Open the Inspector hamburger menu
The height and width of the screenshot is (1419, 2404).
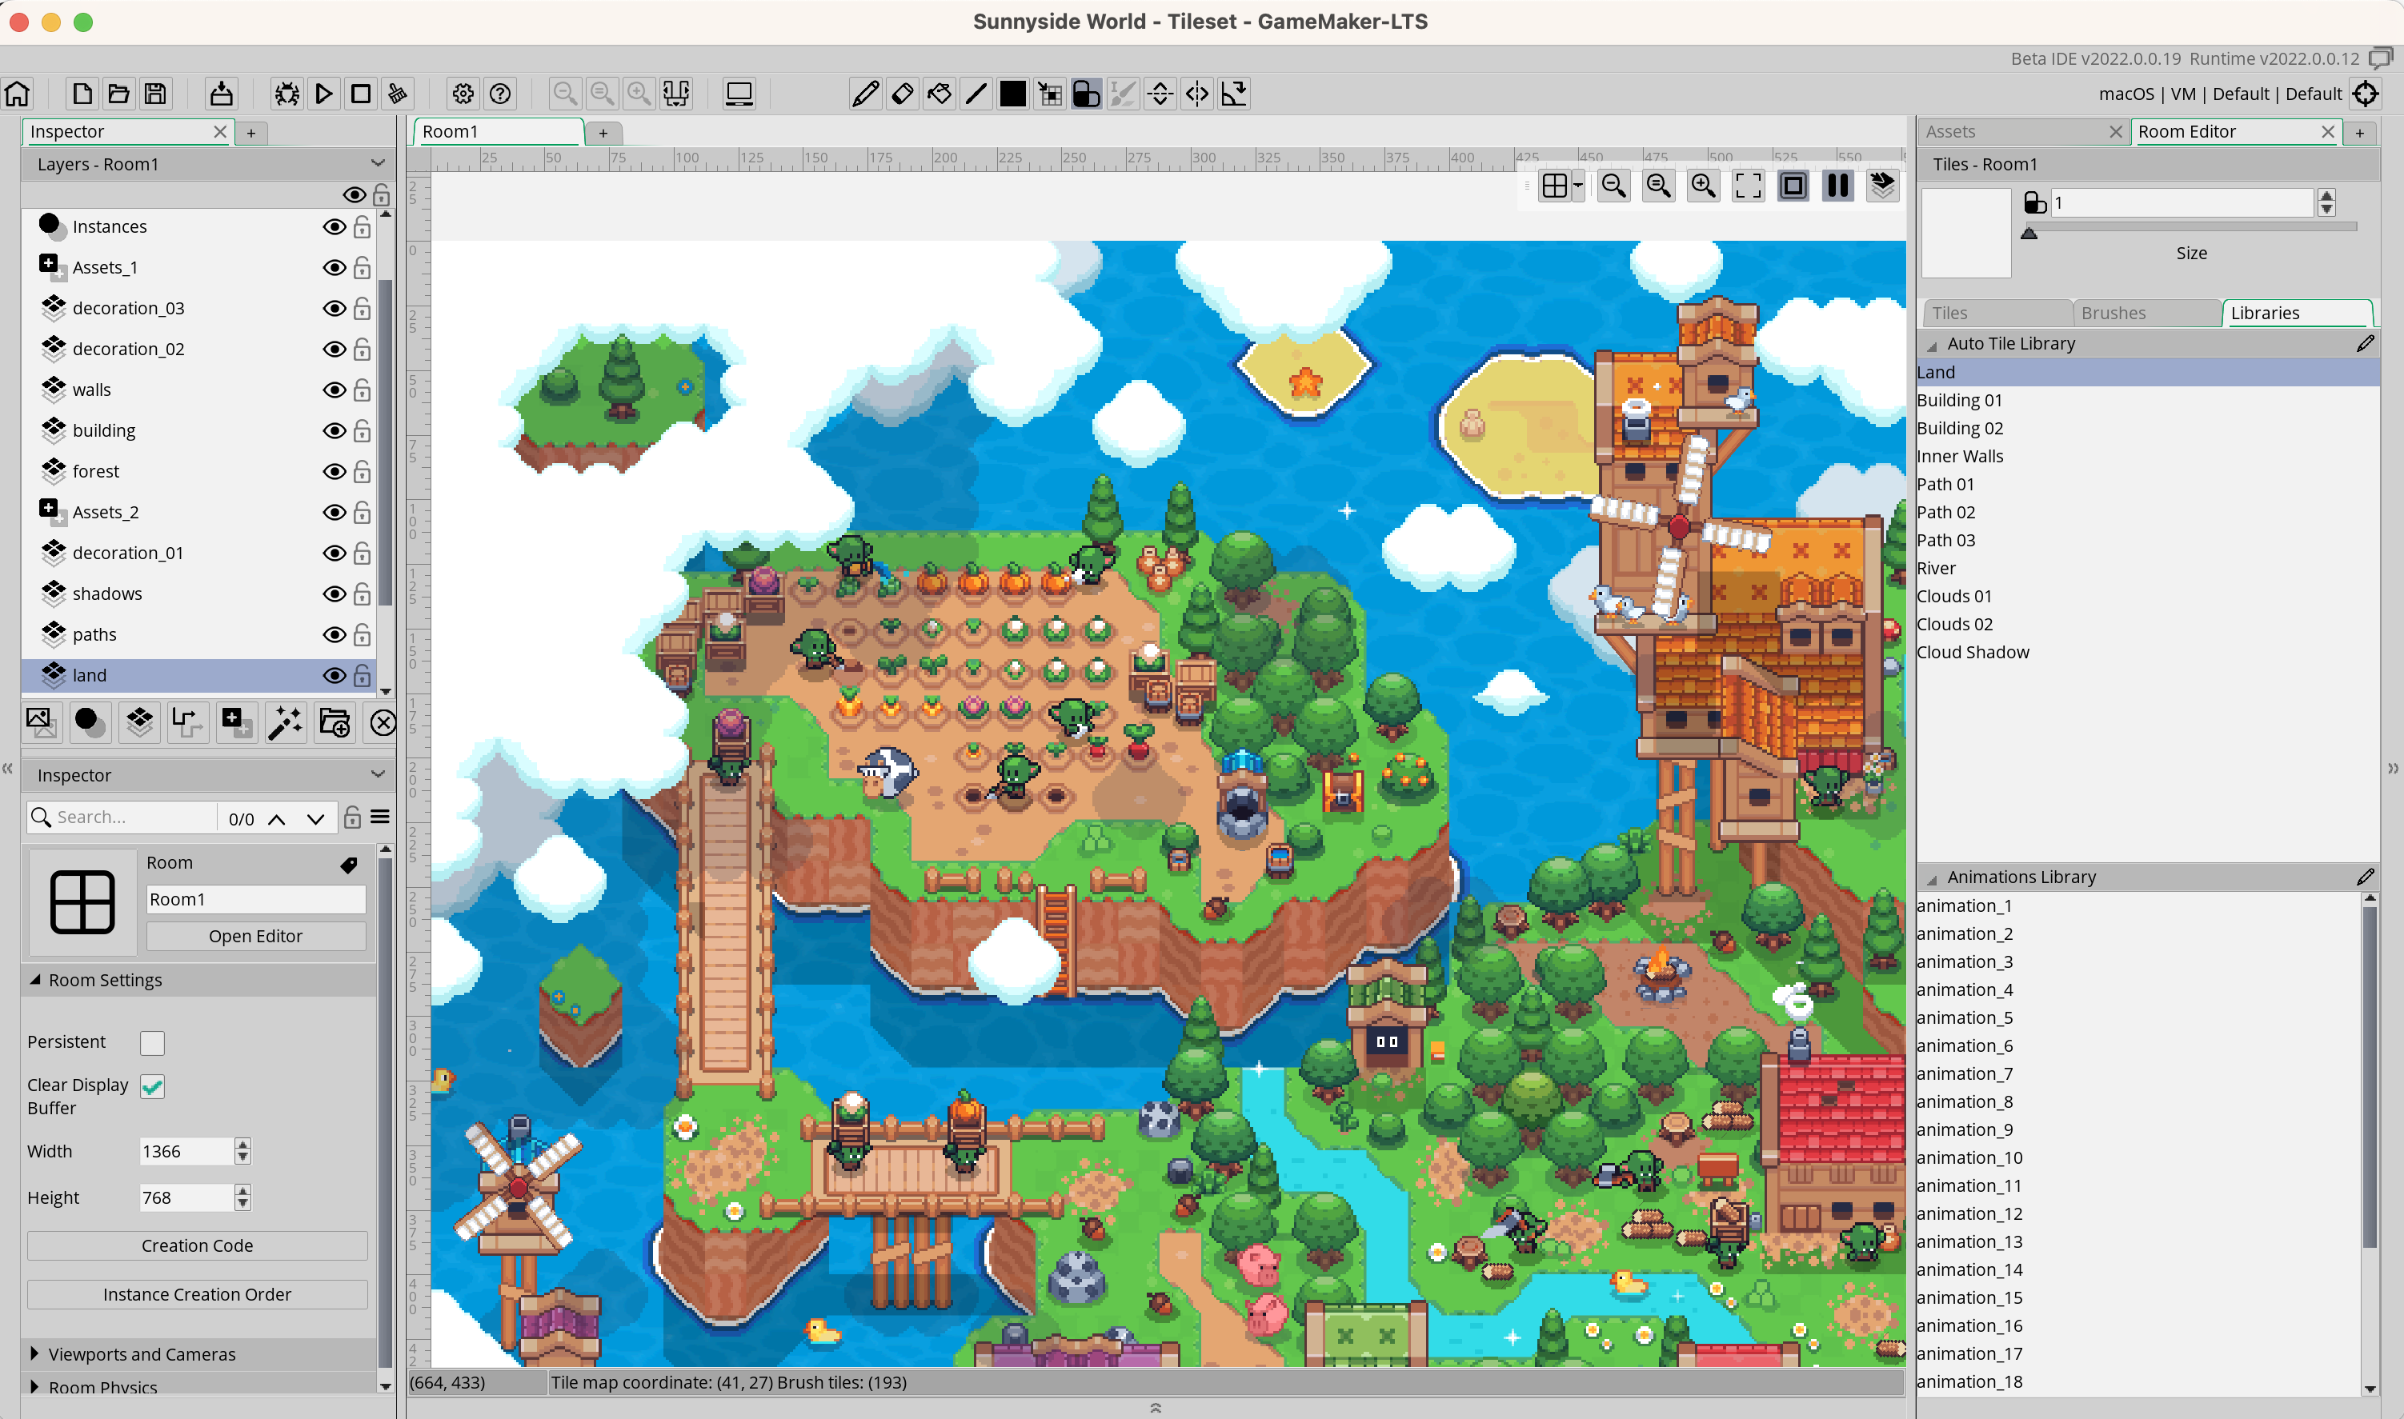(x=380, y=817)
